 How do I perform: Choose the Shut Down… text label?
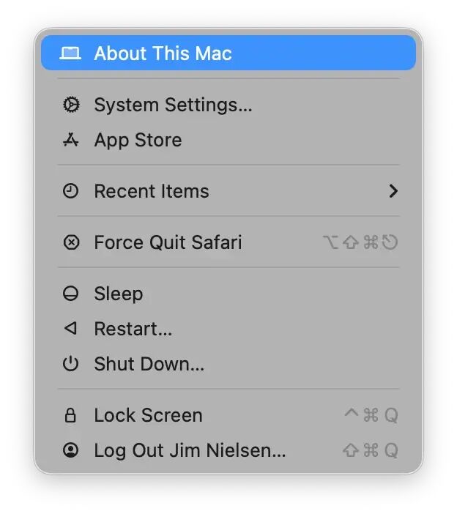149,364
